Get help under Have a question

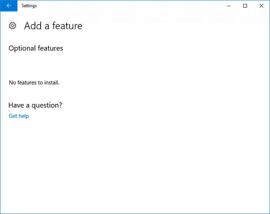tap(19, 116)
